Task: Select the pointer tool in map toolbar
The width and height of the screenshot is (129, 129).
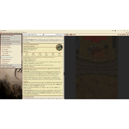Action: coord(65,35)
